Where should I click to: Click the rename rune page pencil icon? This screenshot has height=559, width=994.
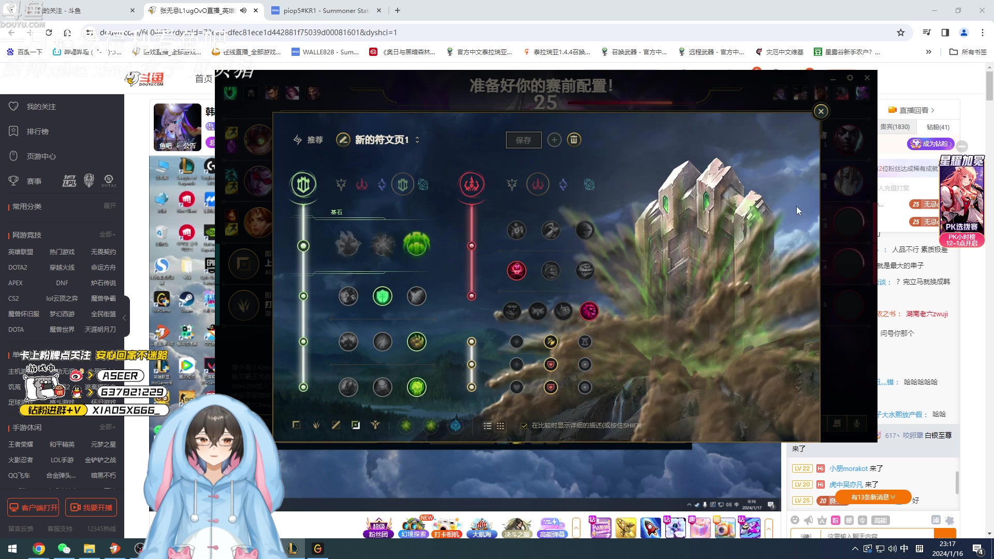point(343,140)
